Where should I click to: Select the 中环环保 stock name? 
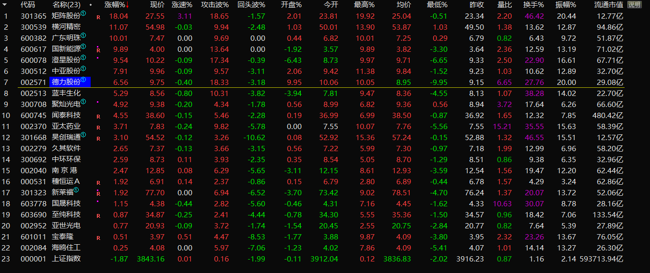[66, 159]
